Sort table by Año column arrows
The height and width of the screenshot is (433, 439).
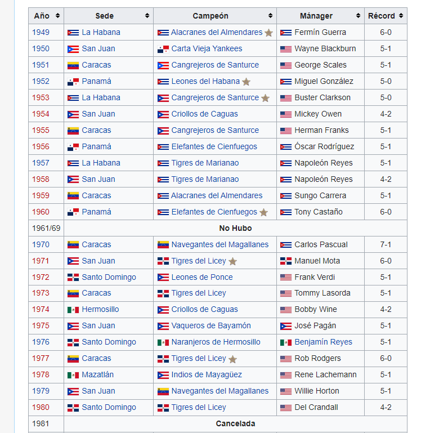tap(57, 16)
